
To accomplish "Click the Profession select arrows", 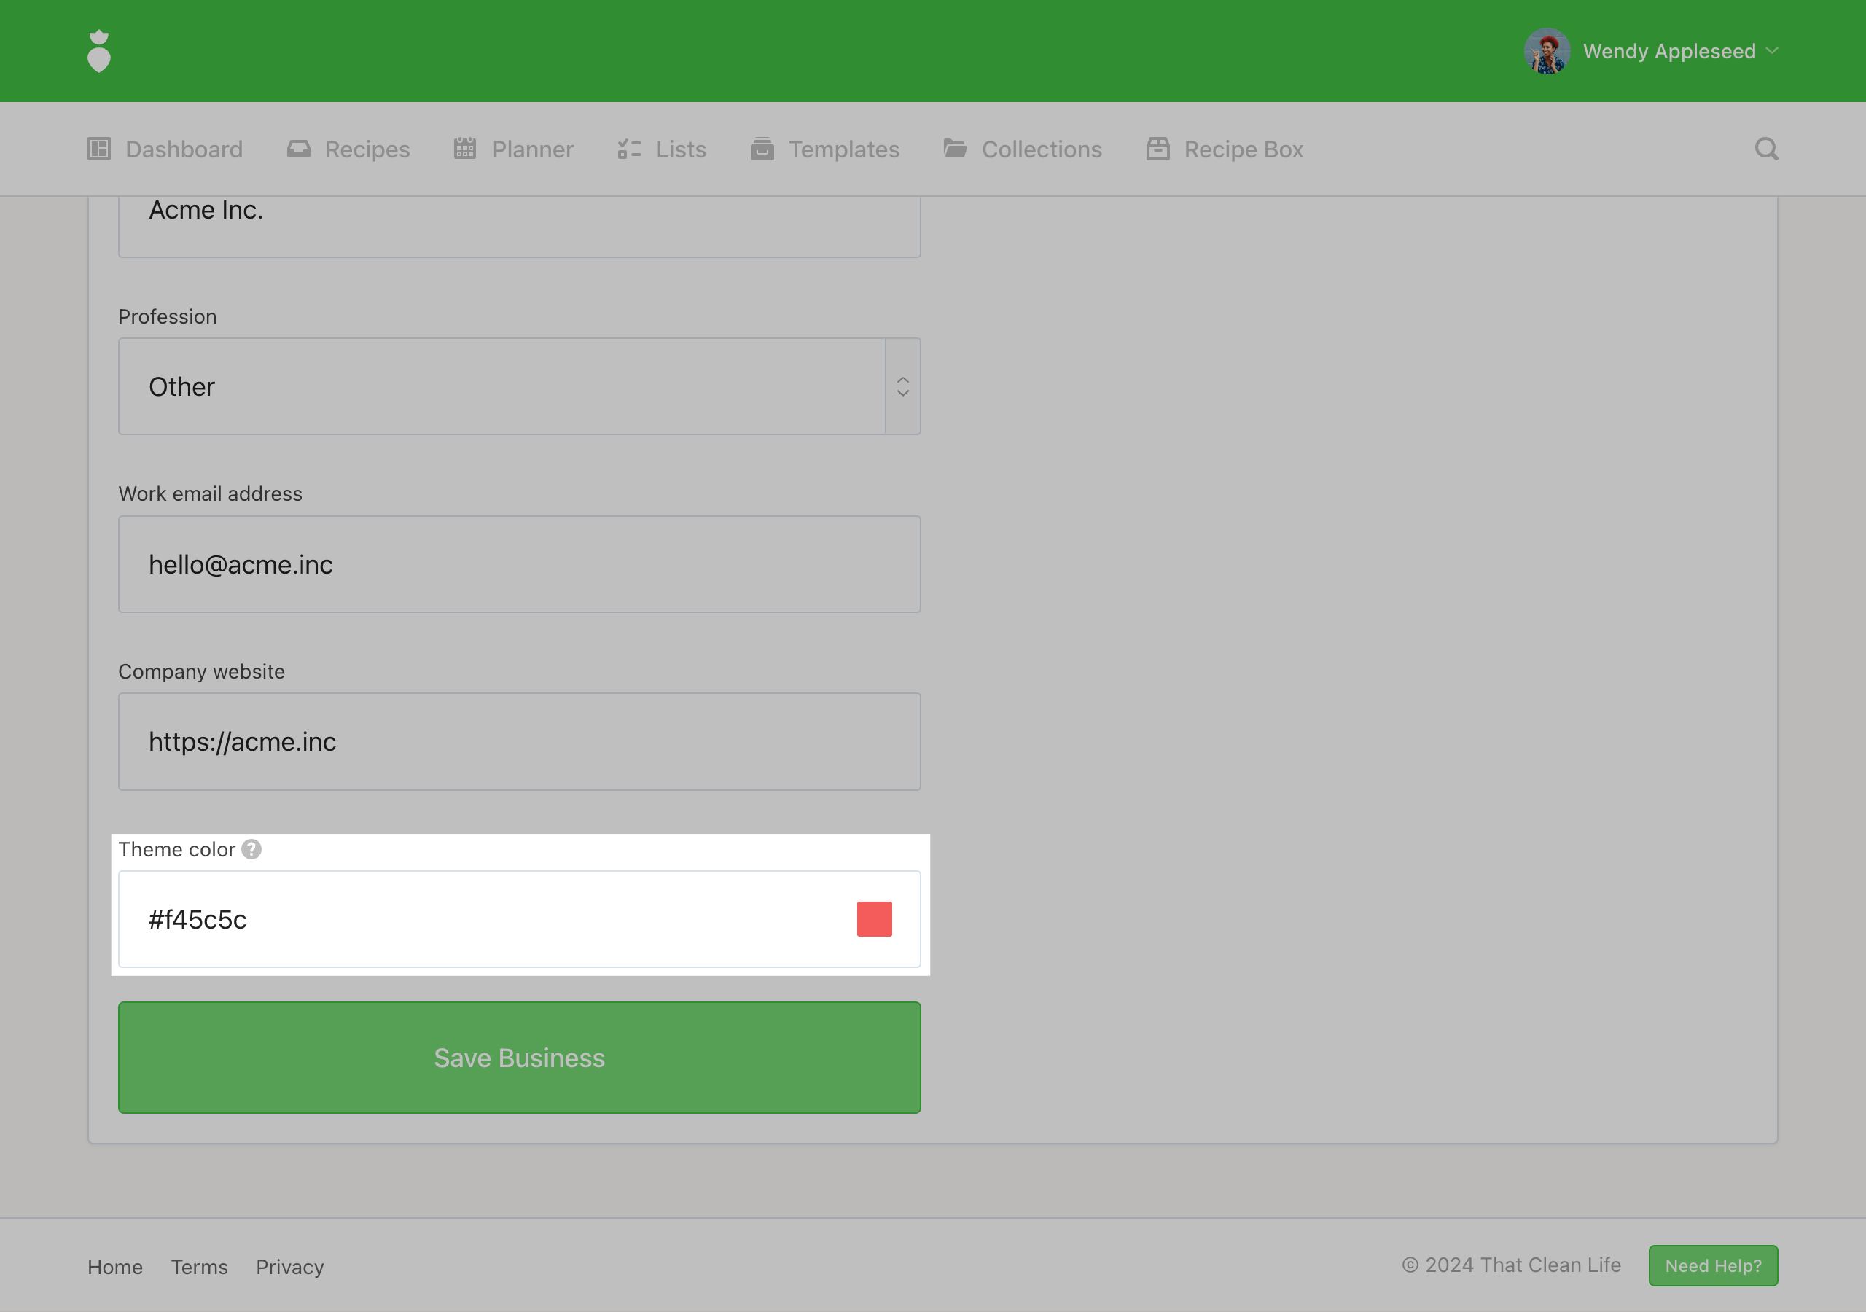I will tap(903, 387).
